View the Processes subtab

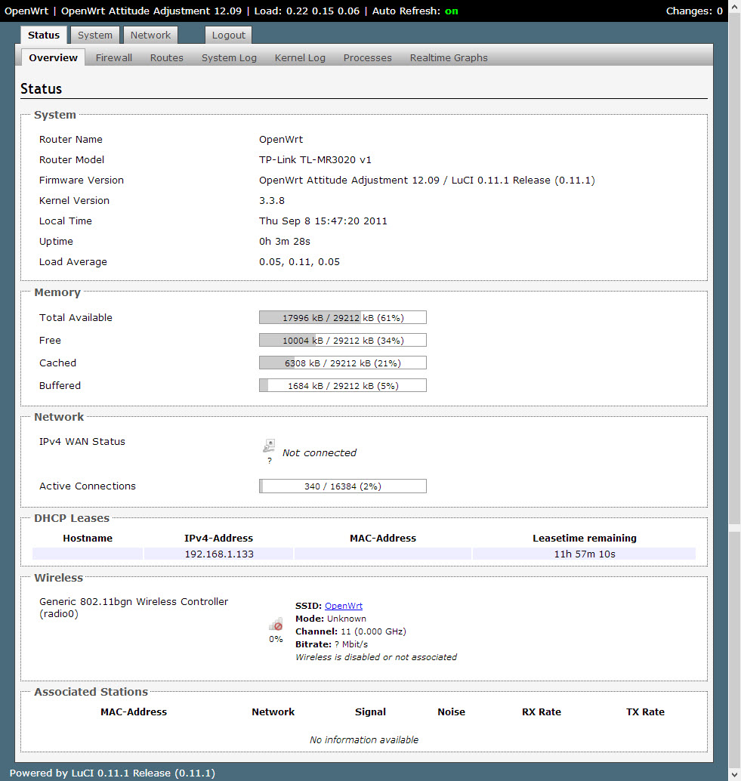point(368,57)
